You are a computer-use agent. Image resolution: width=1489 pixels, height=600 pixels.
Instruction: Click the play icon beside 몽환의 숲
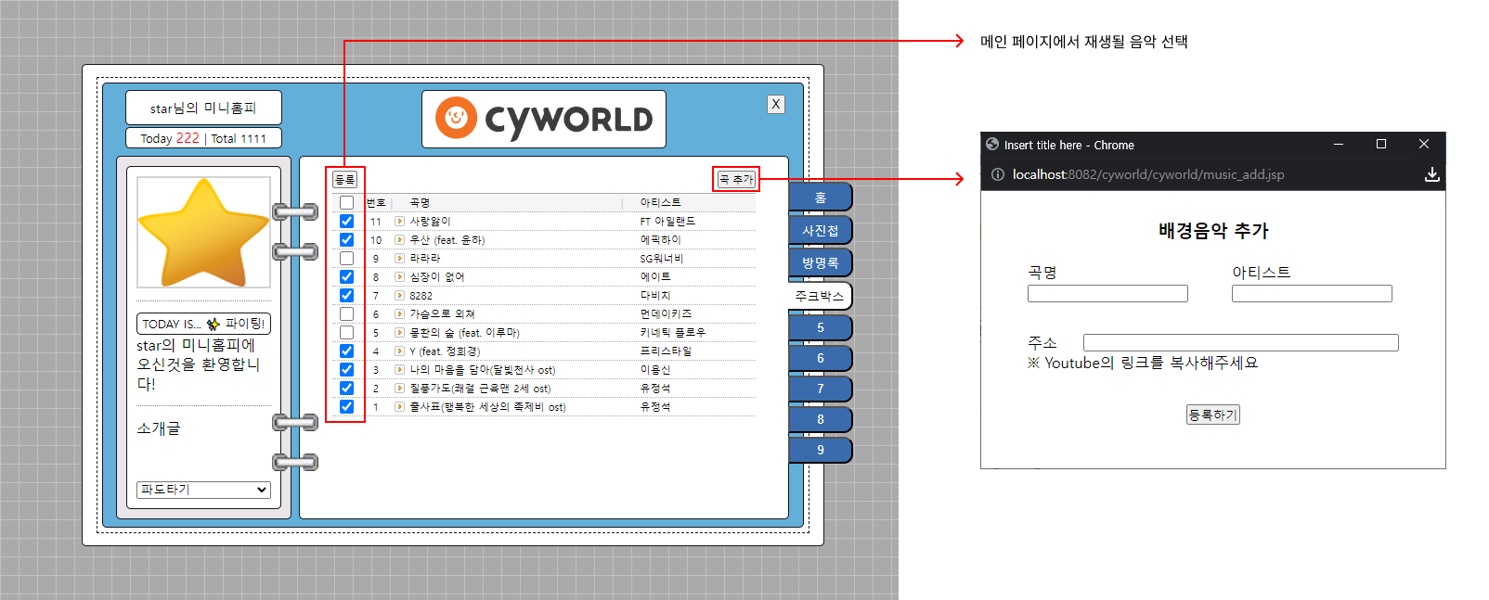[x=399, y=332]
